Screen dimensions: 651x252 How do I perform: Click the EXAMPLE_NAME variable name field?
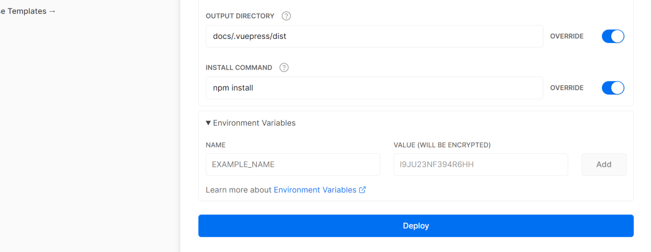293,165
